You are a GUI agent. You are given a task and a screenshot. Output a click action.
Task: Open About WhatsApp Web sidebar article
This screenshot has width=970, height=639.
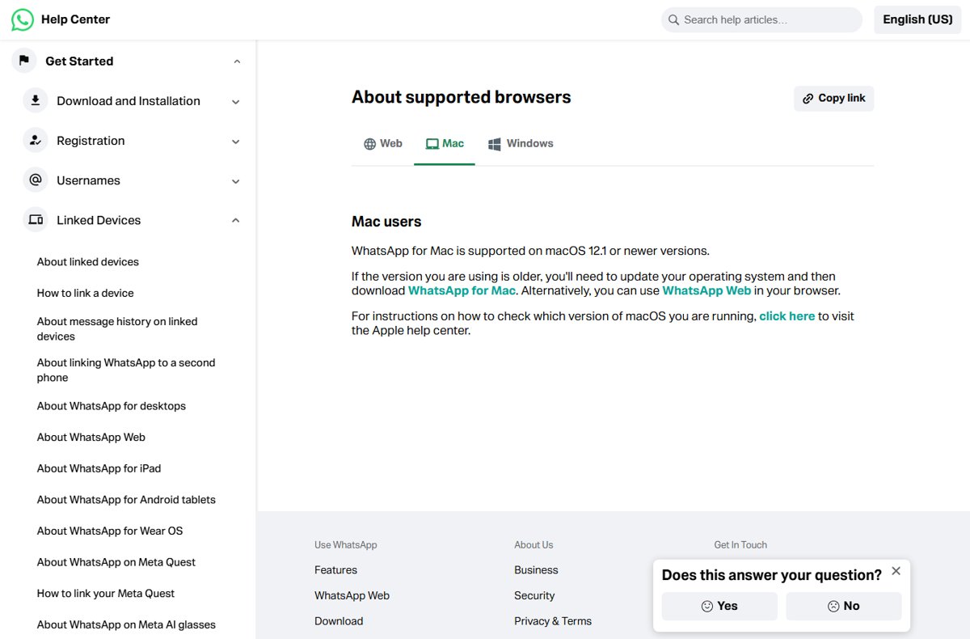91,437
